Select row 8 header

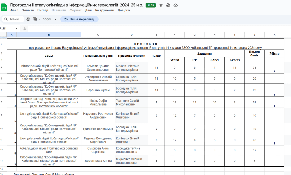(2, 102)
